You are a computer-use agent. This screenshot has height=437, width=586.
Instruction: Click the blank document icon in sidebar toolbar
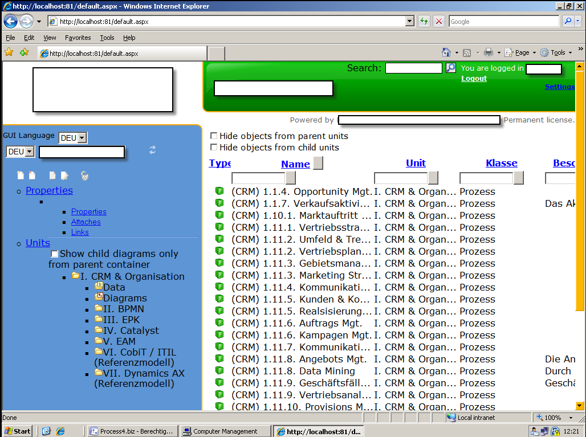[52, 175]
